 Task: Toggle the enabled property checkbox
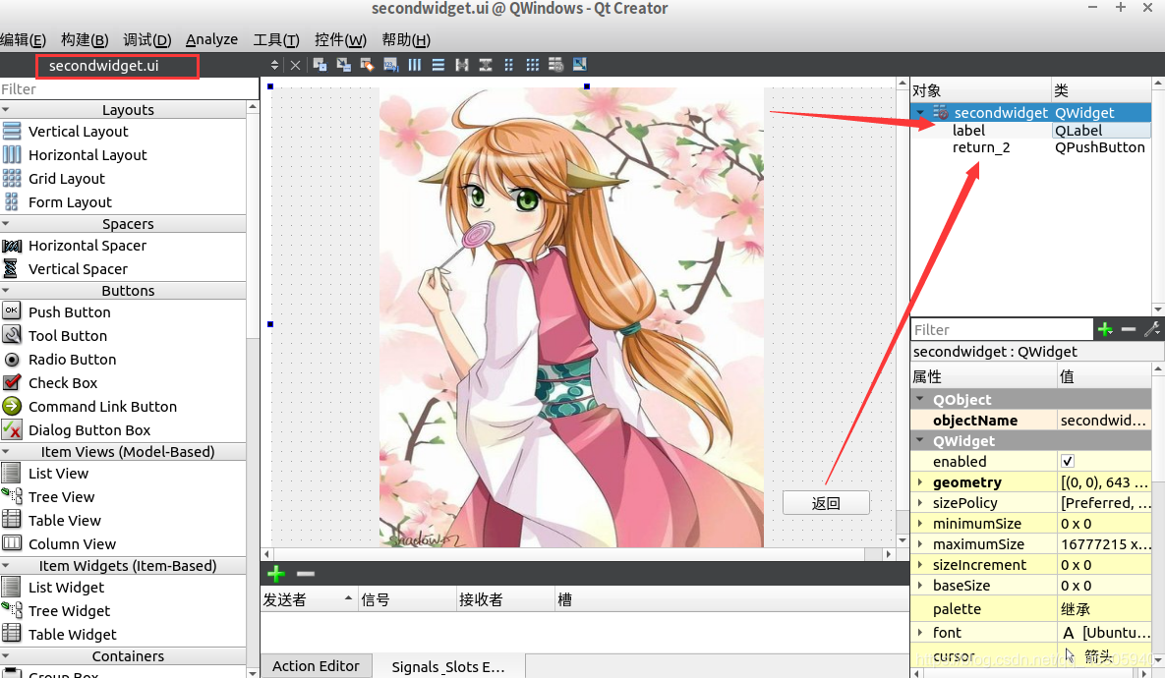point(1068,462)
